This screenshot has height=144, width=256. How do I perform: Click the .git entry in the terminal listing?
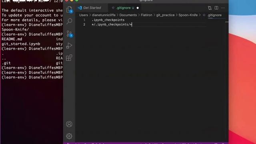6,63
